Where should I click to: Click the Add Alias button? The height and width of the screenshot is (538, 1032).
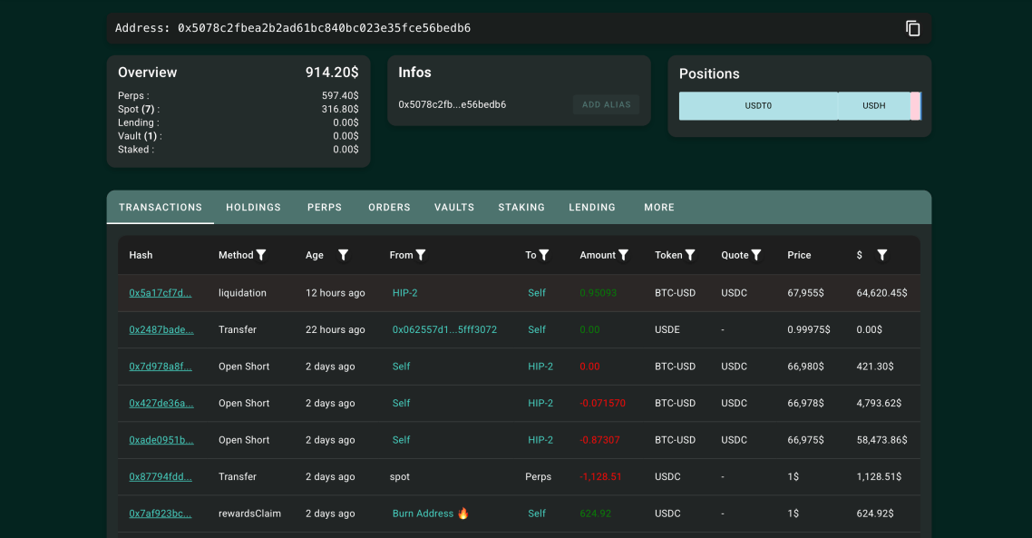606,105
